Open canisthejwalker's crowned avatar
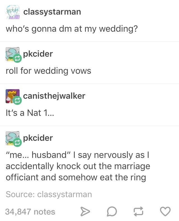 pyautogui.click(x=13, y=96)
